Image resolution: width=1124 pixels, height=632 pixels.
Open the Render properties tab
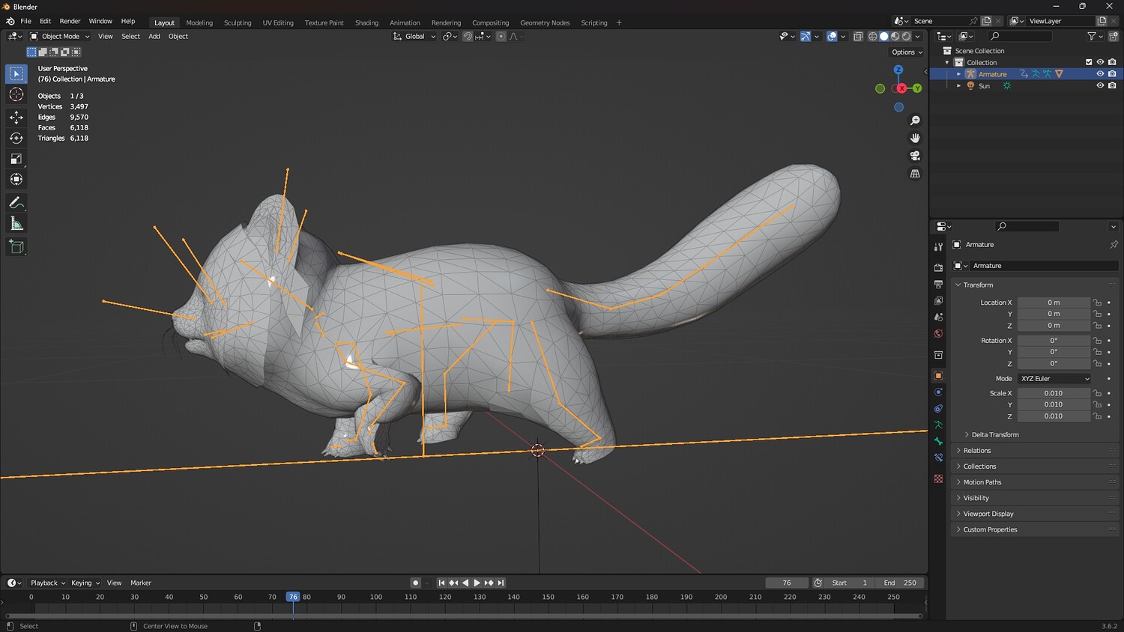(x=938, y=267)
